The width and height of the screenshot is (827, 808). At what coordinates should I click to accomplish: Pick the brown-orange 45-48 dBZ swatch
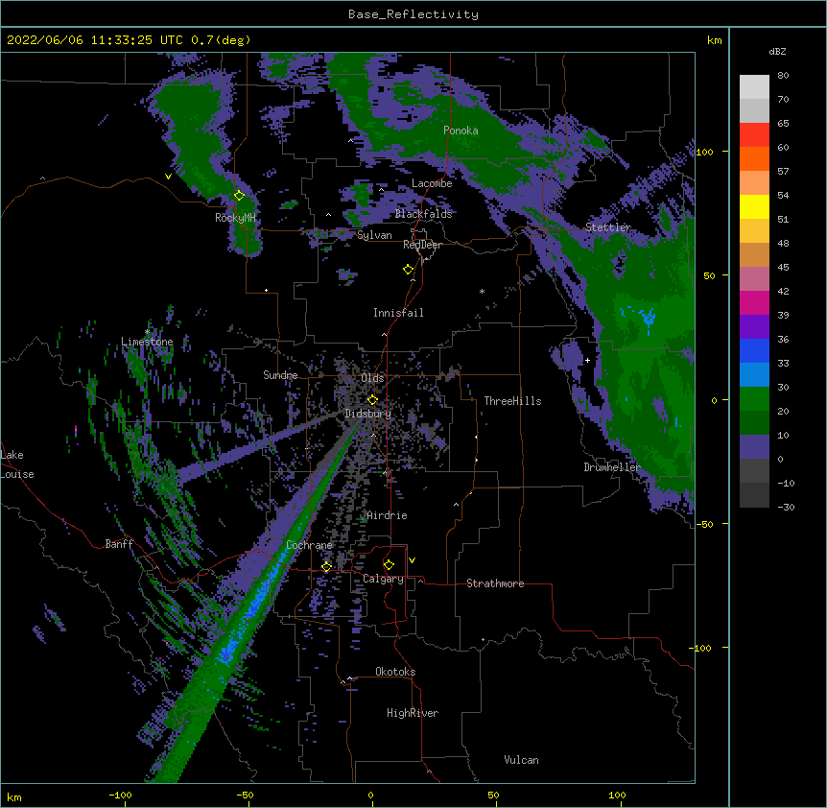pos(754,255)
